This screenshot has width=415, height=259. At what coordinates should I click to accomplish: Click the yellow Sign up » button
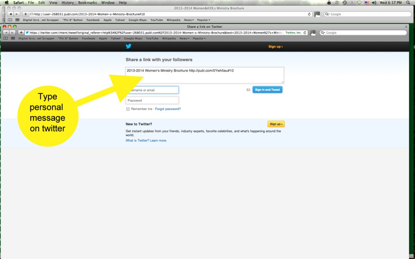(x=276, y=124)
